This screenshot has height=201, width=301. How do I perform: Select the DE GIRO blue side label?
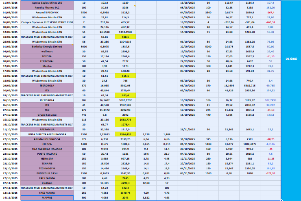click(291, 58)
